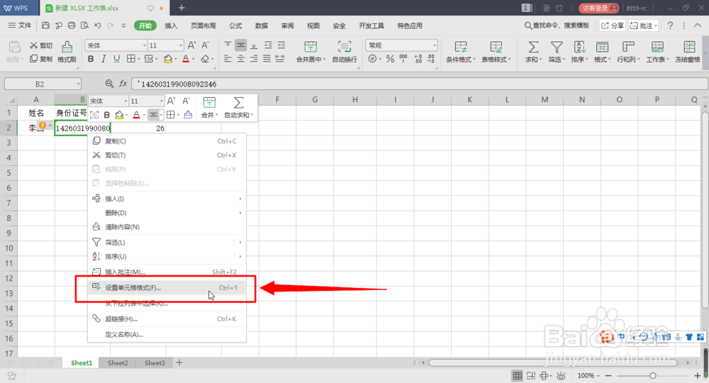Choose Clear Contents (清除内容) in context menu

(x=167, y=227)
